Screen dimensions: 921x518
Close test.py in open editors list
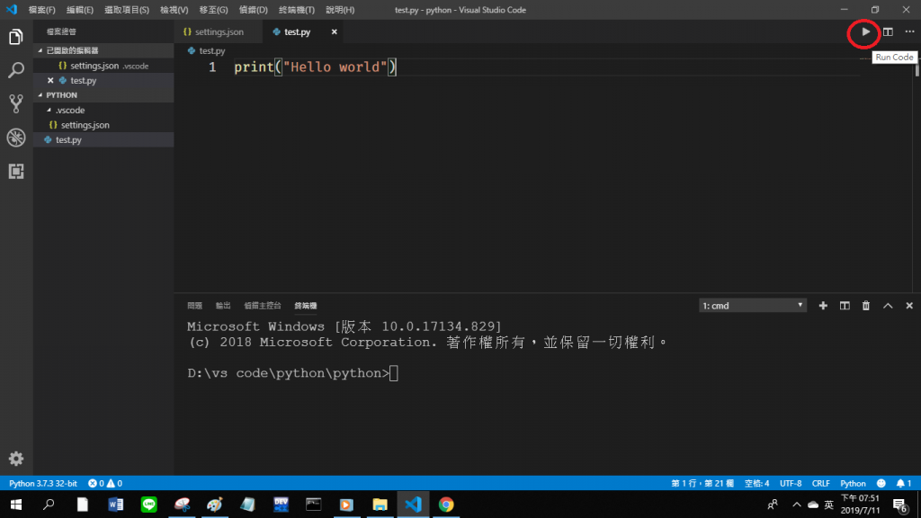(x=50, y=80)
